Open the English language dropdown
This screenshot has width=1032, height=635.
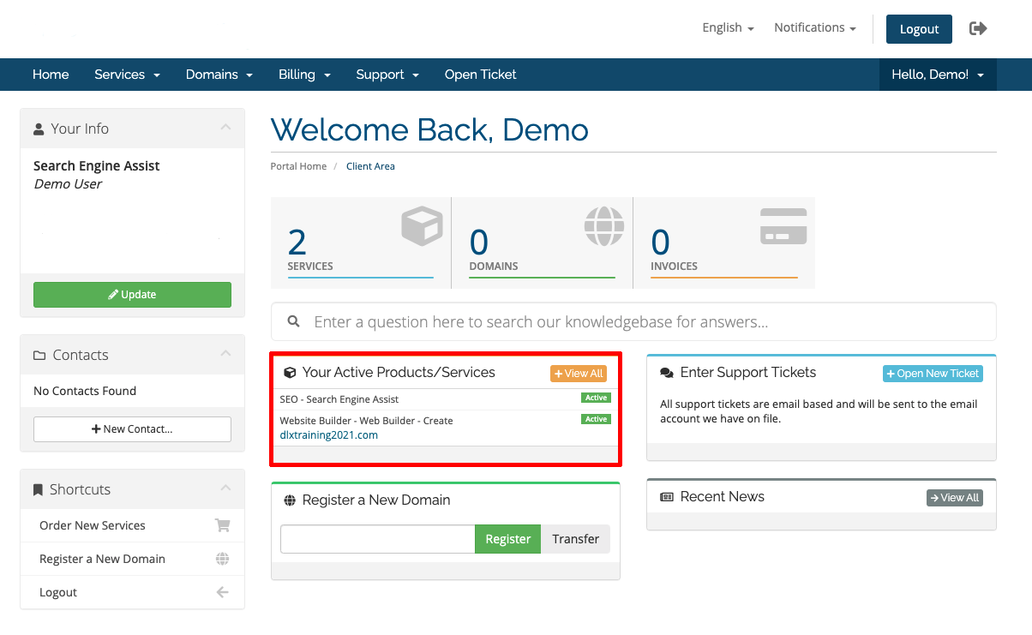click(728, 28)
